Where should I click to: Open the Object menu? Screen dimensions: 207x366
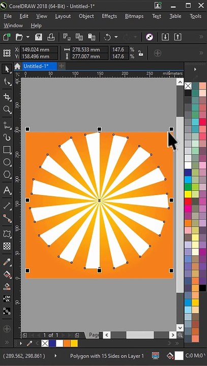click(86, 16)
